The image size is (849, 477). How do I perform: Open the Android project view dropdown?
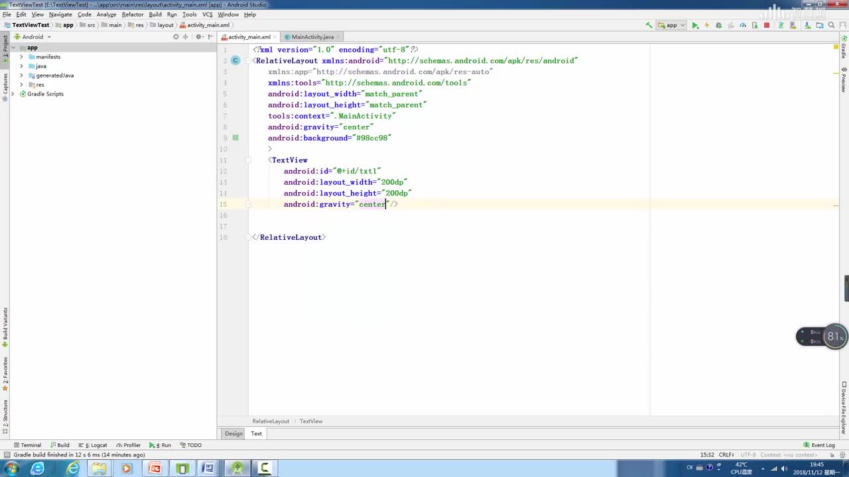tap(33, 37)
